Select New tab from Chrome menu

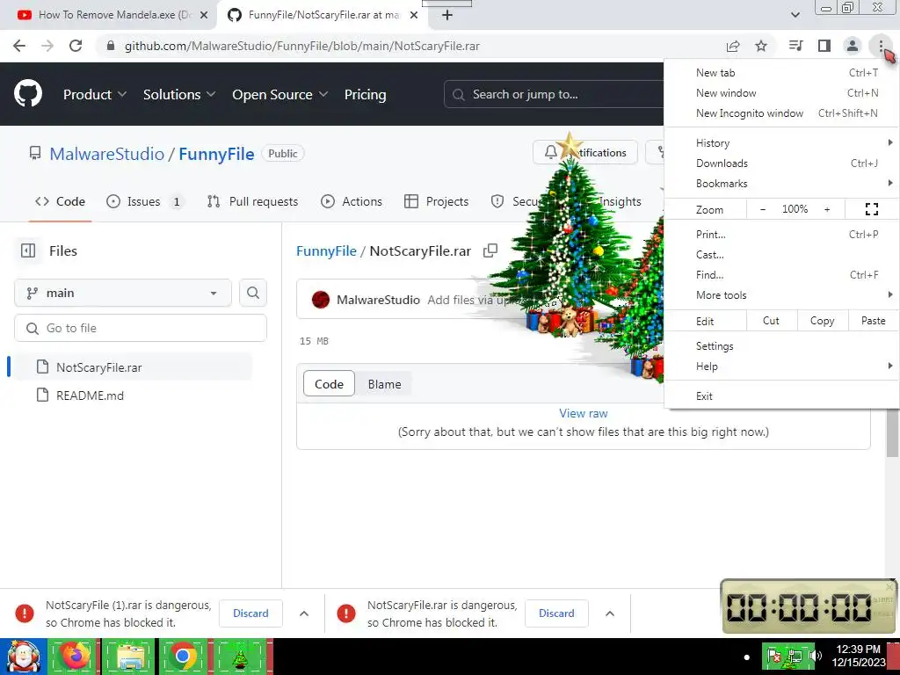(781, 72)
